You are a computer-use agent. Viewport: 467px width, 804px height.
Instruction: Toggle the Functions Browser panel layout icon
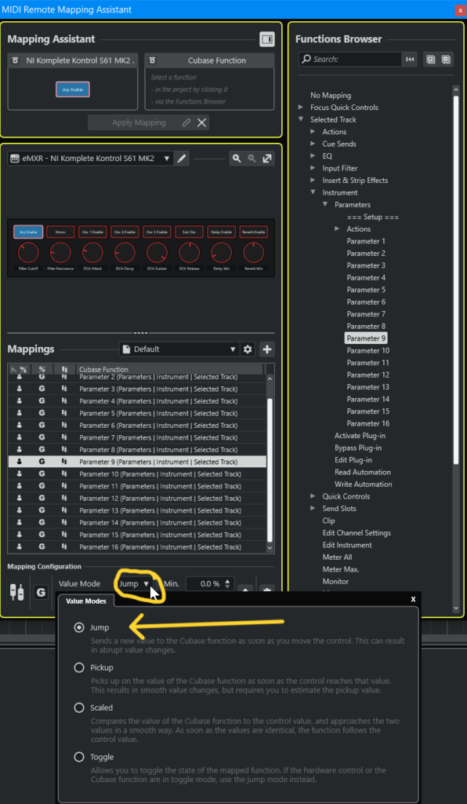267,39
